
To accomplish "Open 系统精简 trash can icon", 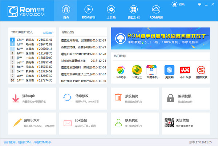I will coord(118,98).
